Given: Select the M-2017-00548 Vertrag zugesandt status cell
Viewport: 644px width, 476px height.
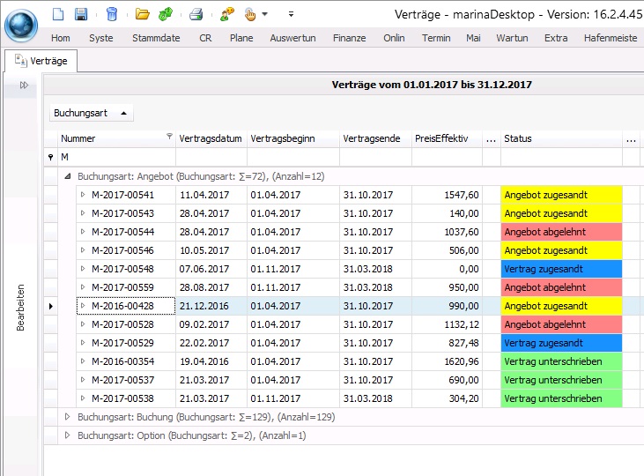Looking at the screenshot, I should coord(561,269).
